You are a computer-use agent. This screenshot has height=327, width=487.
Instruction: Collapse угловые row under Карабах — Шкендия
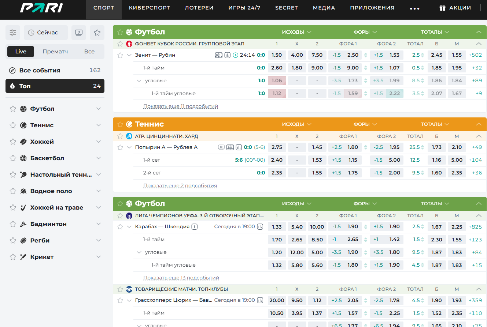[x=139, y=252]
